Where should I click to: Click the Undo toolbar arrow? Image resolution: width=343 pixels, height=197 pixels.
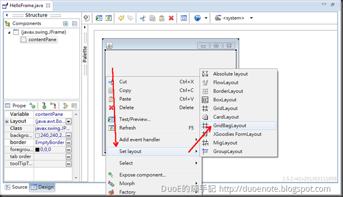pos(121,18)
